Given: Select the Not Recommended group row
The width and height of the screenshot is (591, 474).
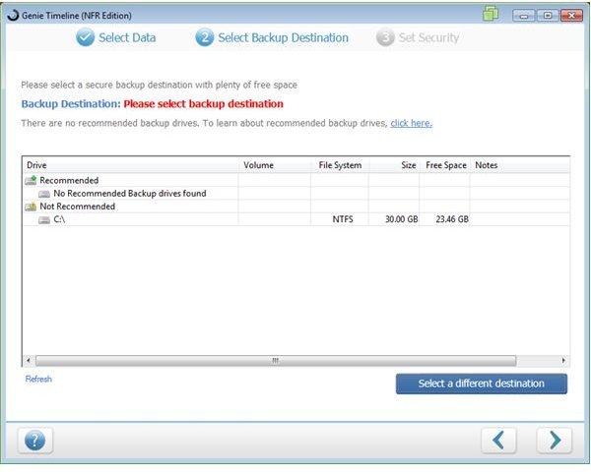Looking at the screenshot, I should coord(295,207).
